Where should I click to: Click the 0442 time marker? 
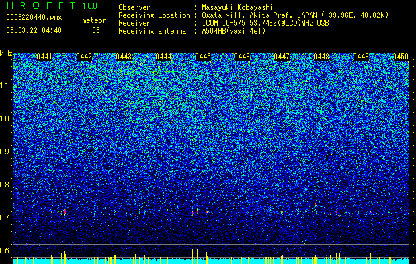pyautogui.click(x=84, y=57)
